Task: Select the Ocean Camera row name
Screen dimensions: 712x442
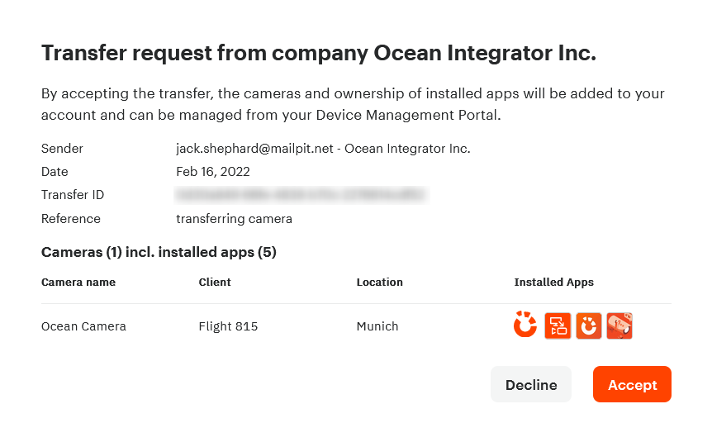Action: pos(83,326)
